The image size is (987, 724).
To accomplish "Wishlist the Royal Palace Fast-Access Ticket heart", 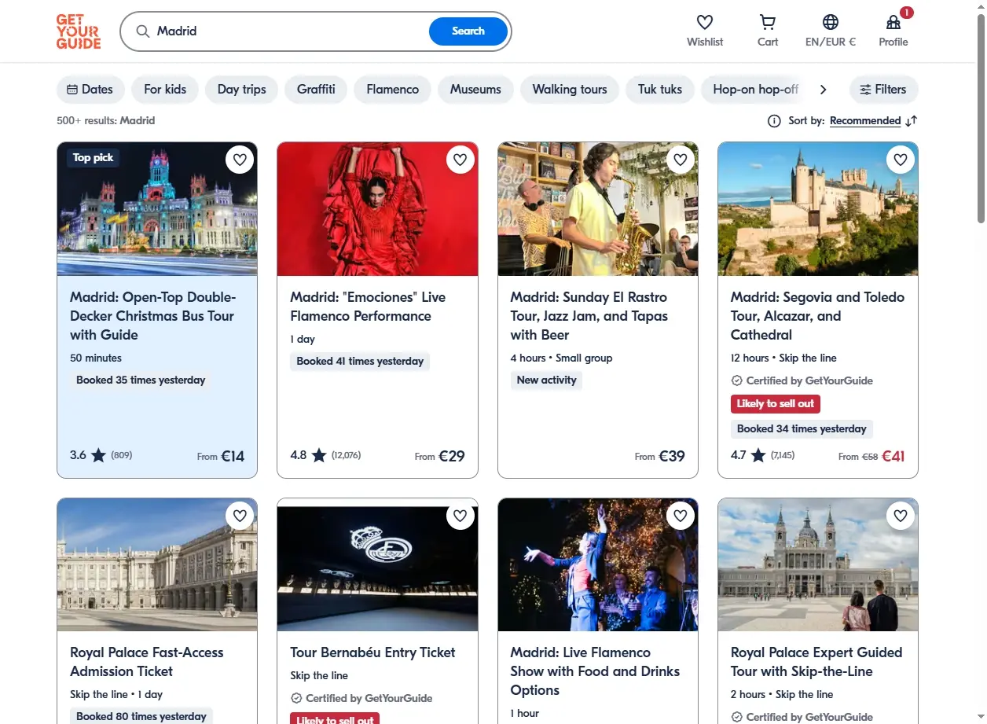I will [240, 516].
